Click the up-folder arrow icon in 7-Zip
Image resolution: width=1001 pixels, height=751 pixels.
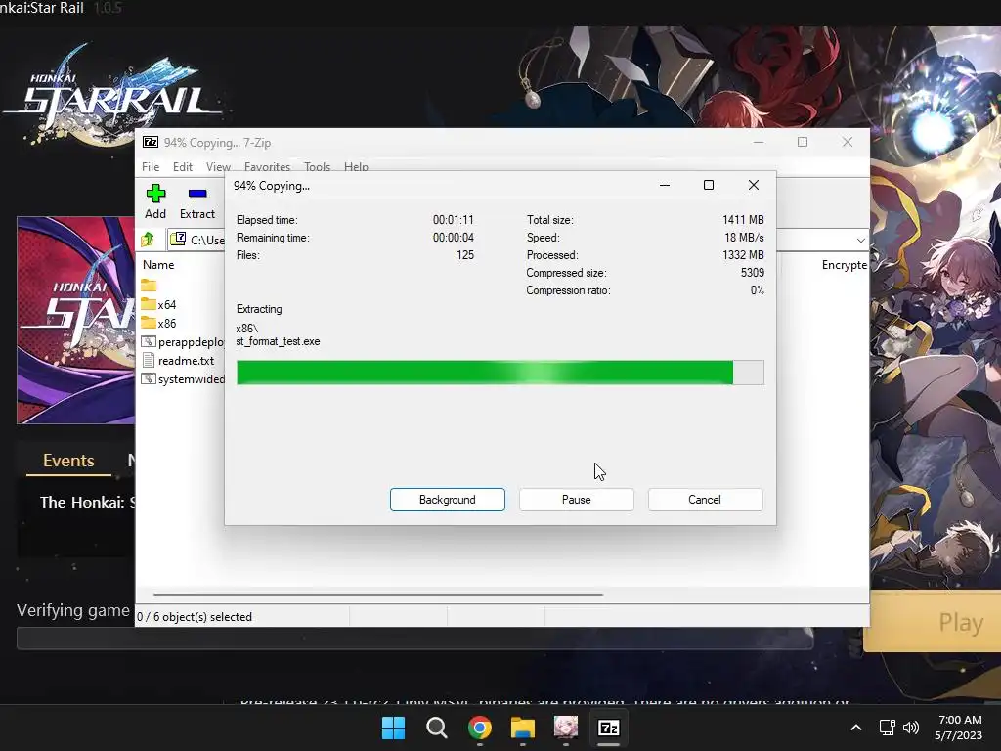(148, 240)
